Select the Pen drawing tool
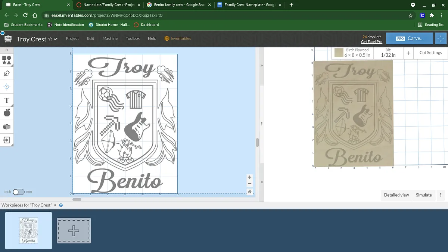The width and height of the screenshot is (448, 252). 7,73
